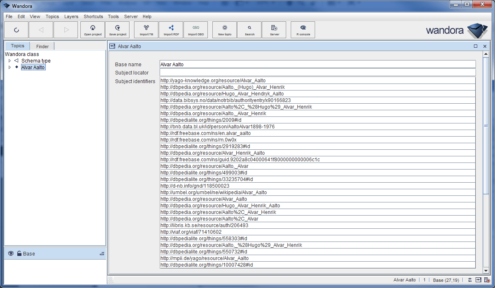
Task: Launch the R console
Action: tap(302, 30)
